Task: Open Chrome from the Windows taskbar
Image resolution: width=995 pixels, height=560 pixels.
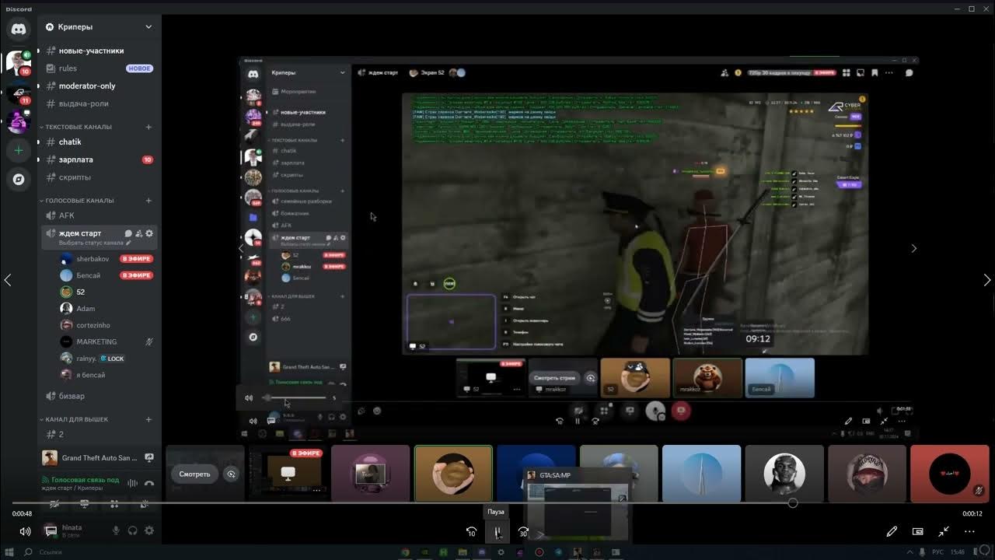Action: (x=404, y=552)
